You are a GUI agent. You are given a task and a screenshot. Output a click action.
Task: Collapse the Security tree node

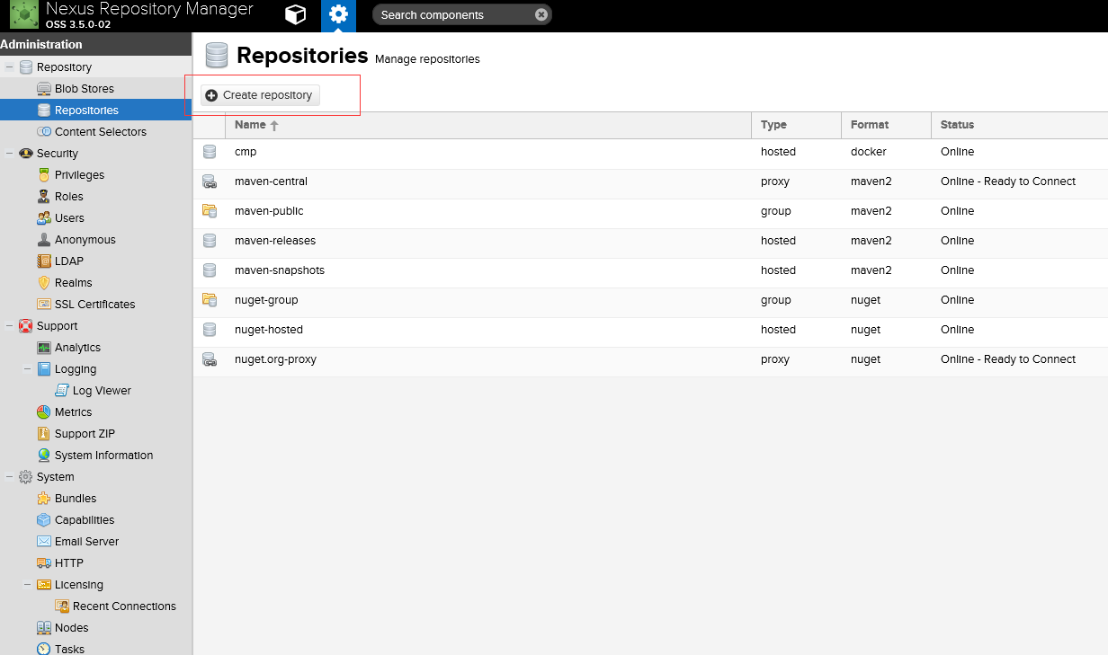coord(9,154)
